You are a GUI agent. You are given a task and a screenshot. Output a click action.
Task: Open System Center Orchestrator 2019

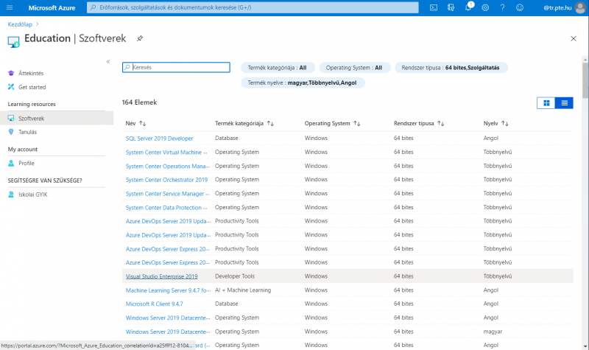(166, 180)
